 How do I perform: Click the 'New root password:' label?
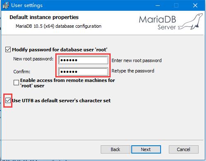coord(33,59)
